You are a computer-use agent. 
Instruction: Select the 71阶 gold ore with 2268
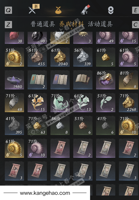(128, 103)
